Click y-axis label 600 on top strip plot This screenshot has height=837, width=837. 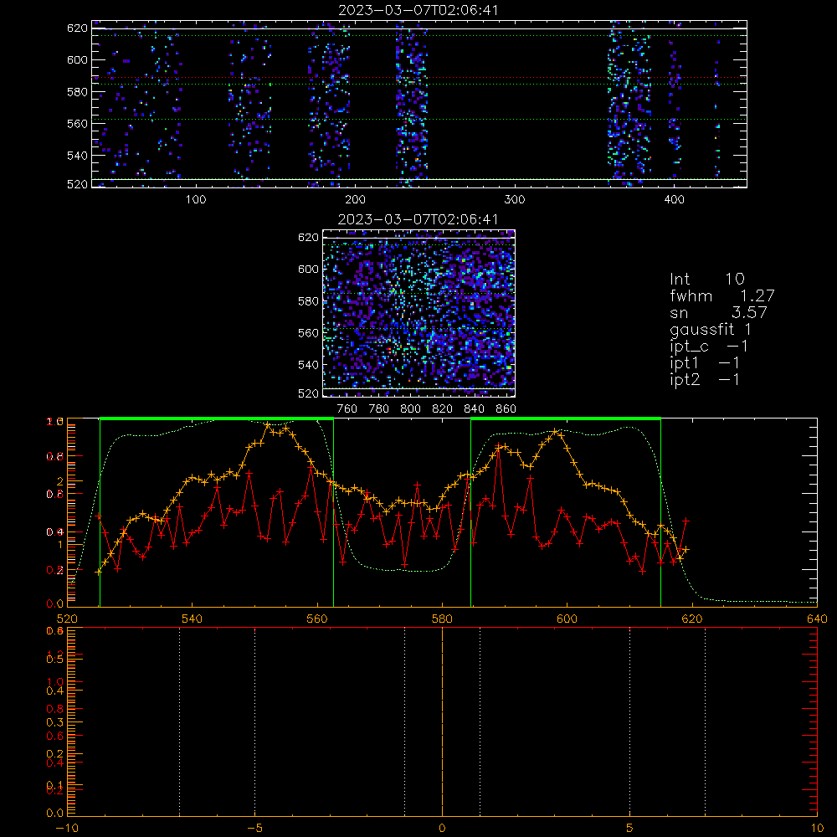coord(77,59)
